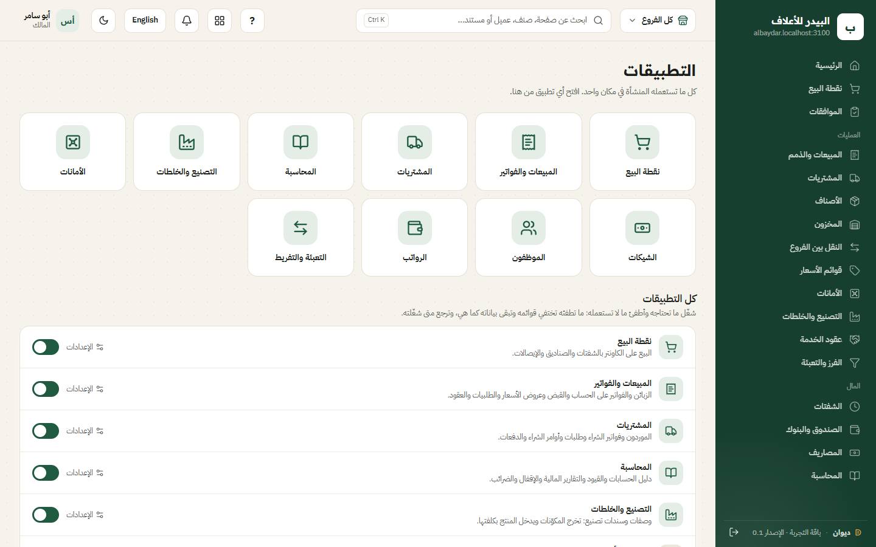The width and height of the screenshot is (876, 547).
Task: Open notifications bell
Action: click(x=187, y=21)
